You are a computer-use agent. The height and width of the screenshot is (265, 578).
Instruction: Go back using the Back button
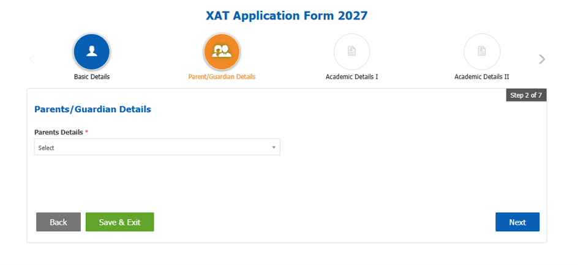tap(58, 222)
